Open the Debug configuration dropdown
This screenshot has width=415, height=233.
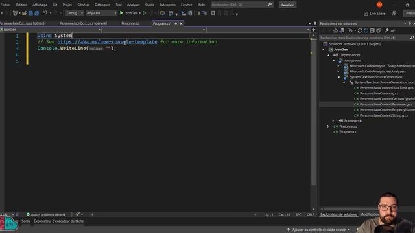click(75, 13)
